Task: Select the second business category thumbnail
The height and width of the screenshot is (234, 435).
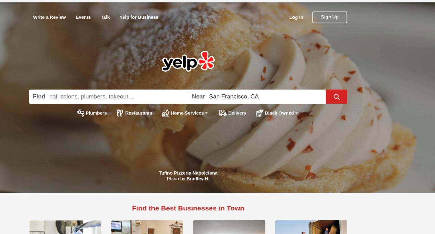Action: pos(147,227)
